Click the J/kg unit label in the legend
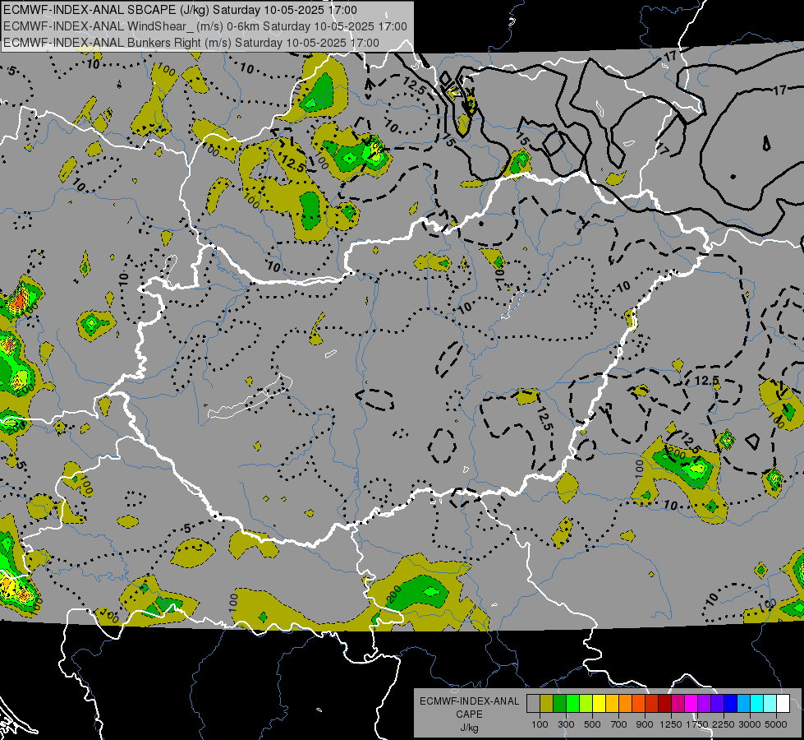 coord(470,728)
